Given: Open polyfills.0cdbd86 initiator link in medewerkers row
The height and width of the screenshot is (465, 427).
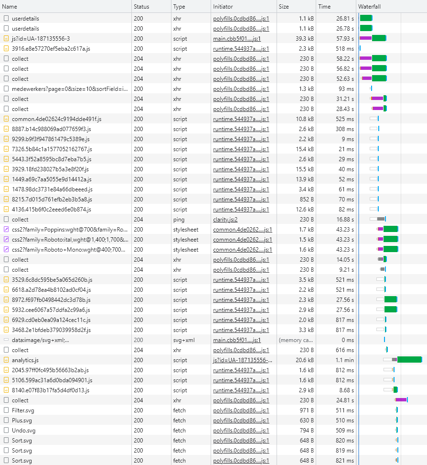Looking at the screenshot, I should point(241,89).
